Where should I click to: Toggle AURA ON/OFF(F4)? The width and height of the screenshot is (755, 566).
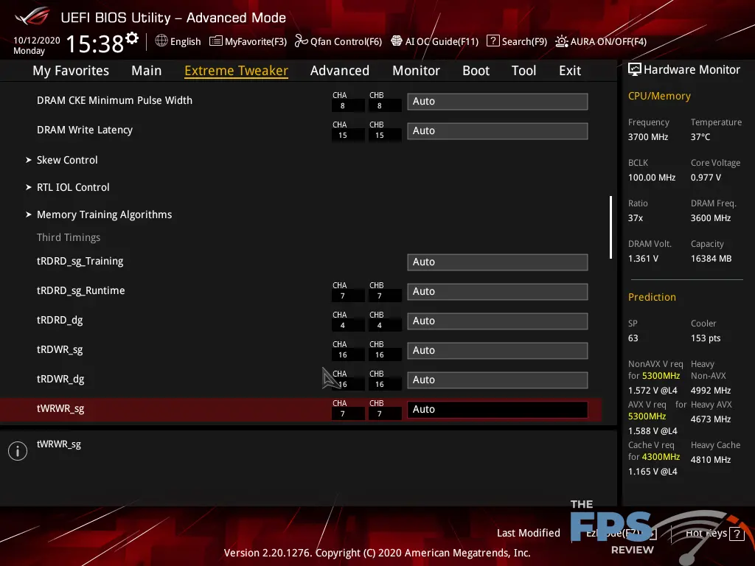pos(608,41)
